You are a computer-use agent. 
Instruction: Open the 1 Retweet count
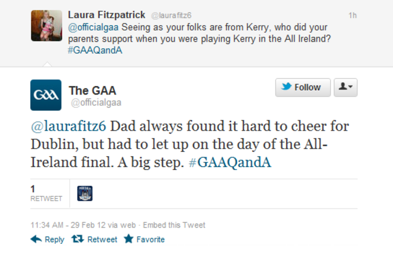pyautogui.click(x=46, y=193)
